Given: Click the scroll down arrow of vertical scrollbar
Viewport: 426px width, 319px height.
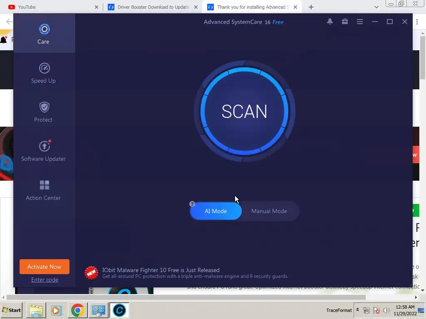Looking at the screenshot, I should tap(423, 290).
